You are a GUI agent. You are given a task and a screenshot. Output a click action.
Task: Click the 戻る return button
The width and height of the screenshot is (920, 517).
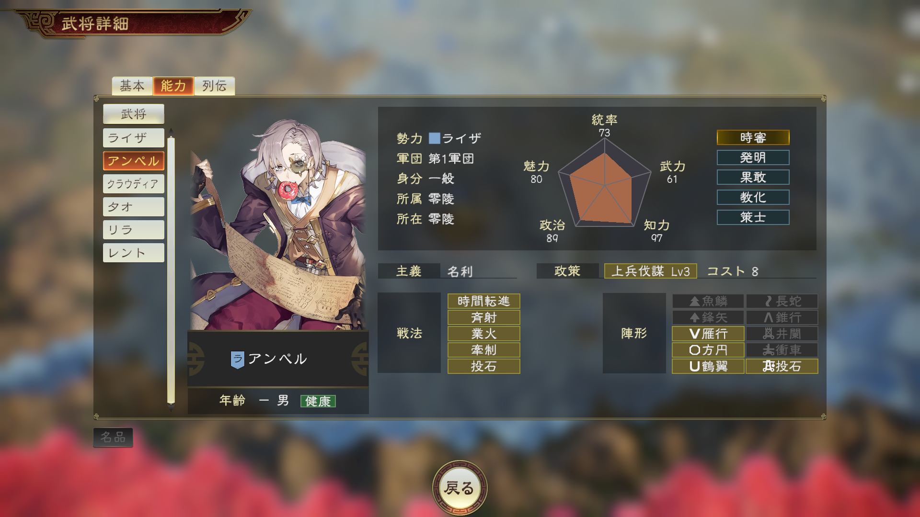tap(460, 488)
